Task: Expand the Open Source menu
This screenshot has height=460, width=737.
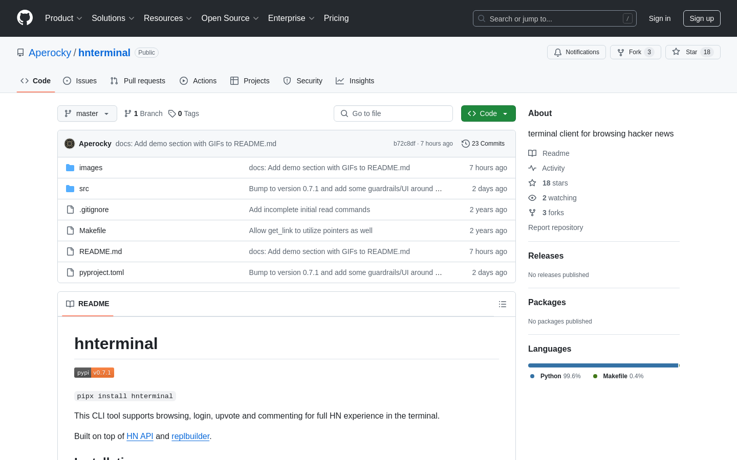Action: (230, 18)
